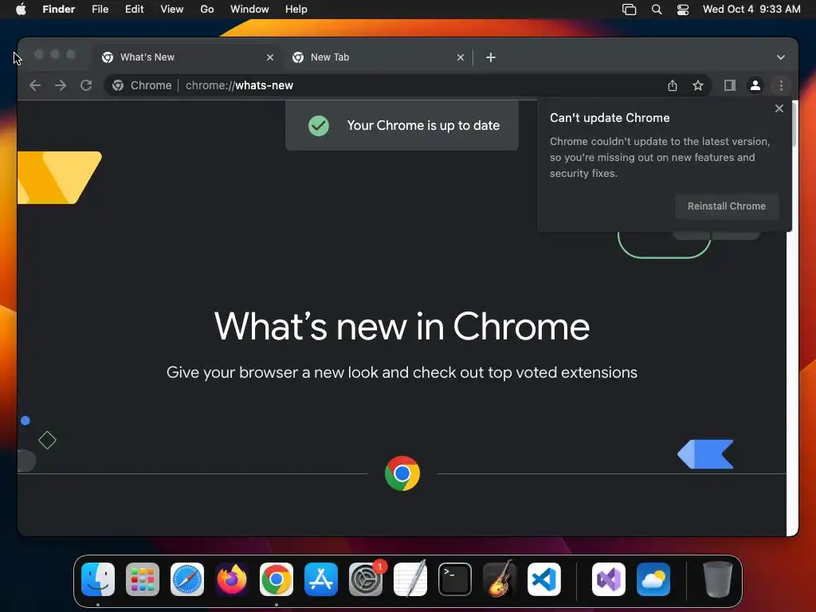The height and width of the screenshot is (612, 816).
Task: Click the What's new in Chrome heading
Action: (402, 327)
